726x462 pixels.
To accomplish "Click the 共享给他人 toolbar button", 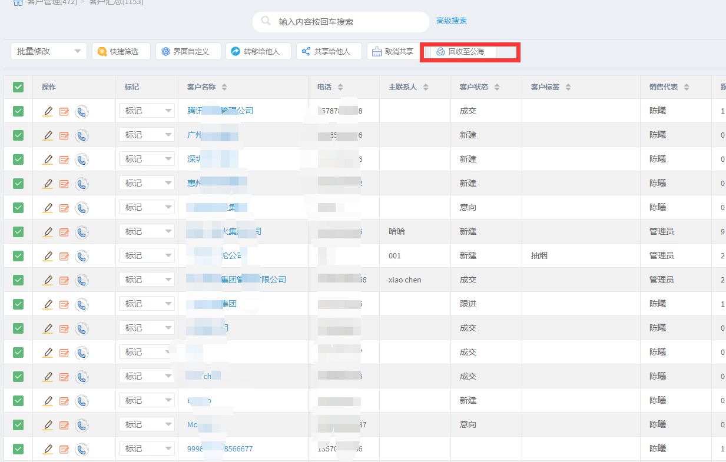I will [326, 51].
